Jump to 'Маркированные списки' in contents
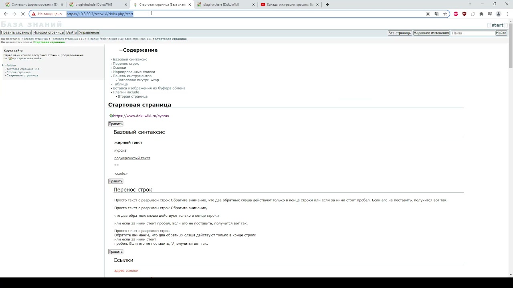Screen dimensions: 513x288 (134, 72)
